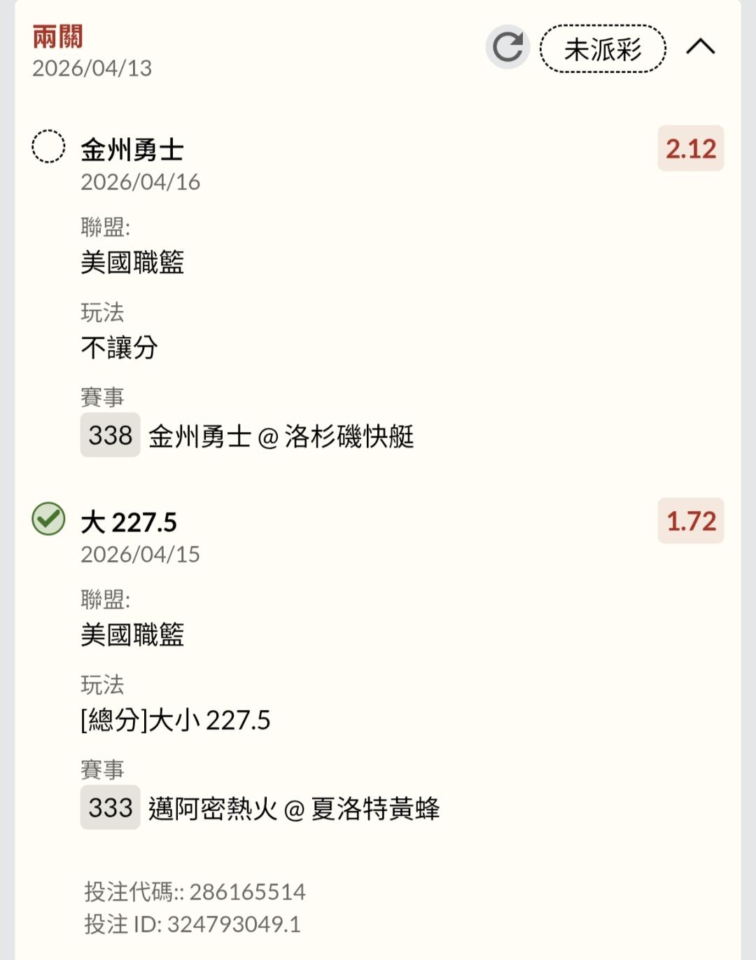Click the 不讓分 bet type text
Image resolution: width=756 pixels, height=960 pixels.
pos(119,347)
